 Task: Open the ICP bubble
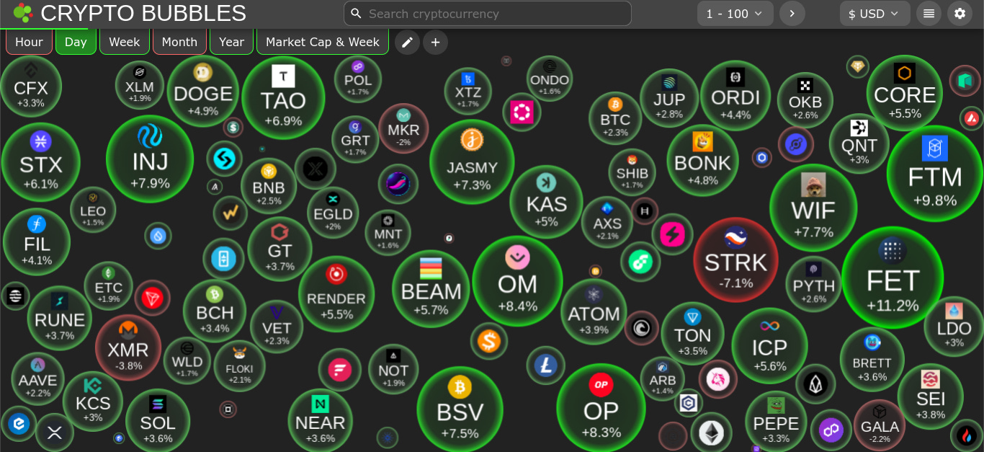(769, 345)
